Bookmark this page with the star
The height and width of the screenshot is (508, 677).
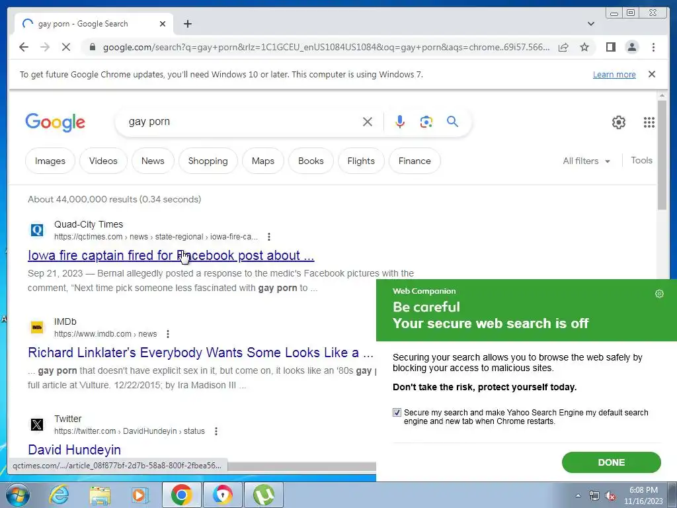[x=584, y=47]
